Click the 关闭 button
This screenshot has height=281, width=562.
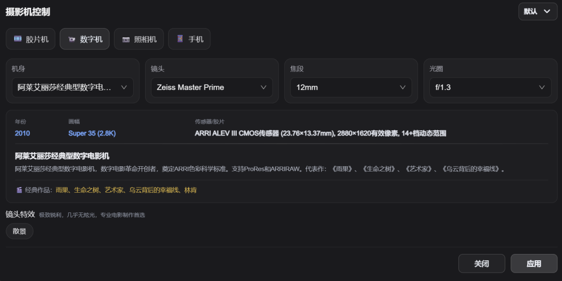pos(481,263)
